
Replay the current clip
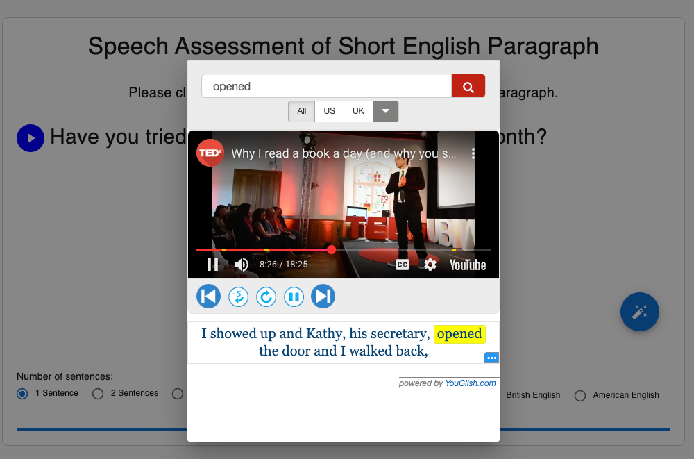(x=266, y=297)
